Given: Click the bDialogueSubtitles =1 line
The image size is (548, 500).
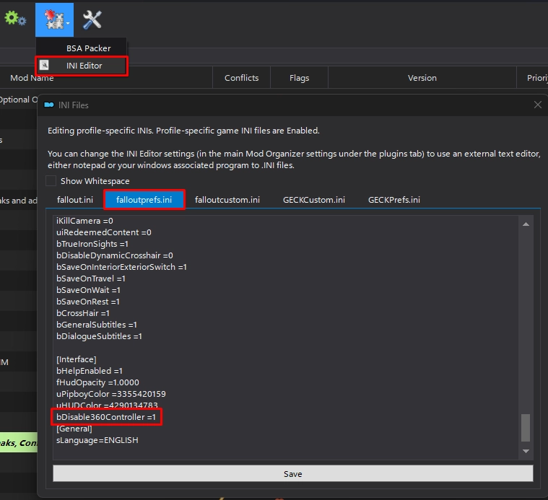Looking at the screenshot, I should coord(99,336).
